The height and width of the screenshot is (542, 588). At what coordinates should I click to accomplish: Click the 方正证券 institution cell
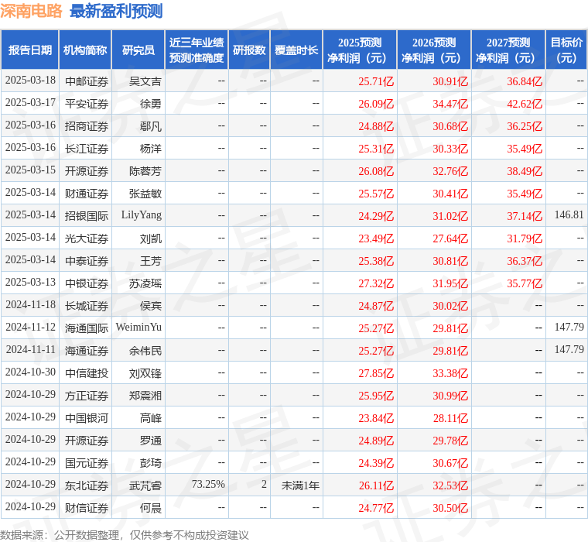87,396
